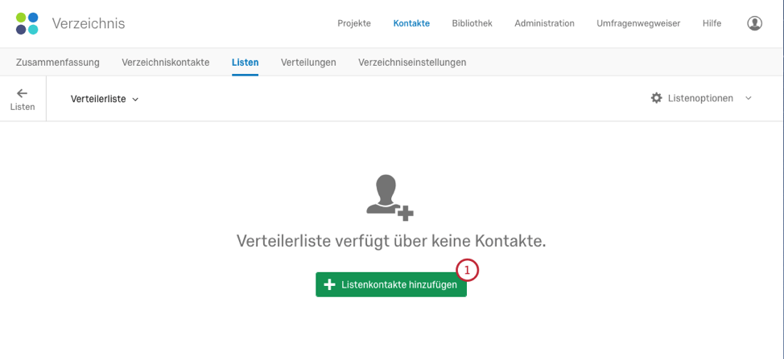Switch to the Zusammenfassung tab
The image size is (784, 359).
[x=57, y=63]
